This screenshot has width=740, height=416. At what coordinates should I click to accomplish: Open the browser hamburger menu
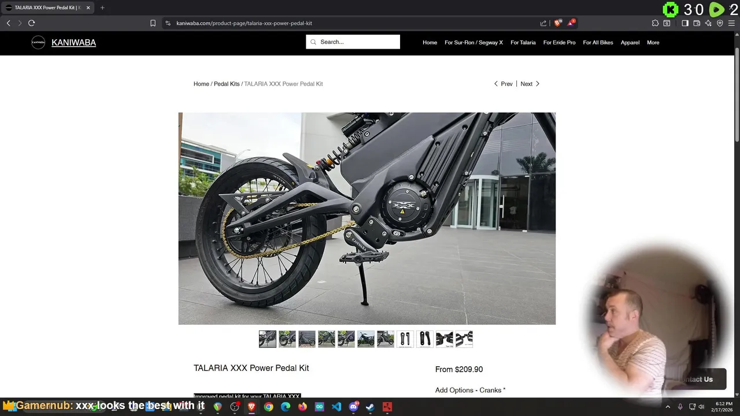(731, 23)
